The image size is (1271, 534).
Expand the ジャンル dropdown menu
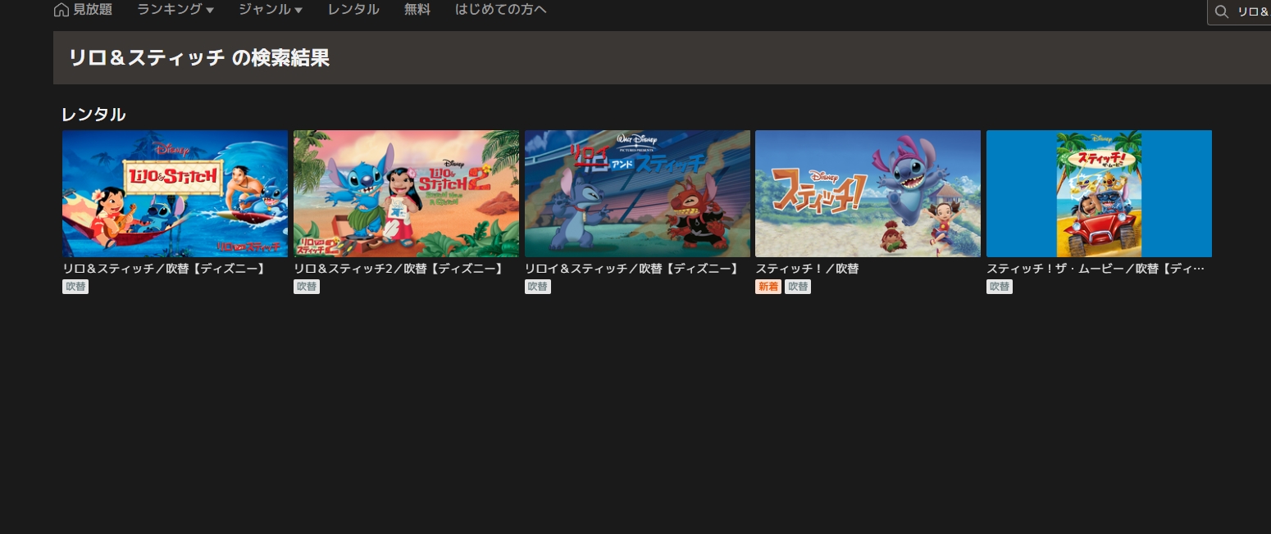coord(270,10)
